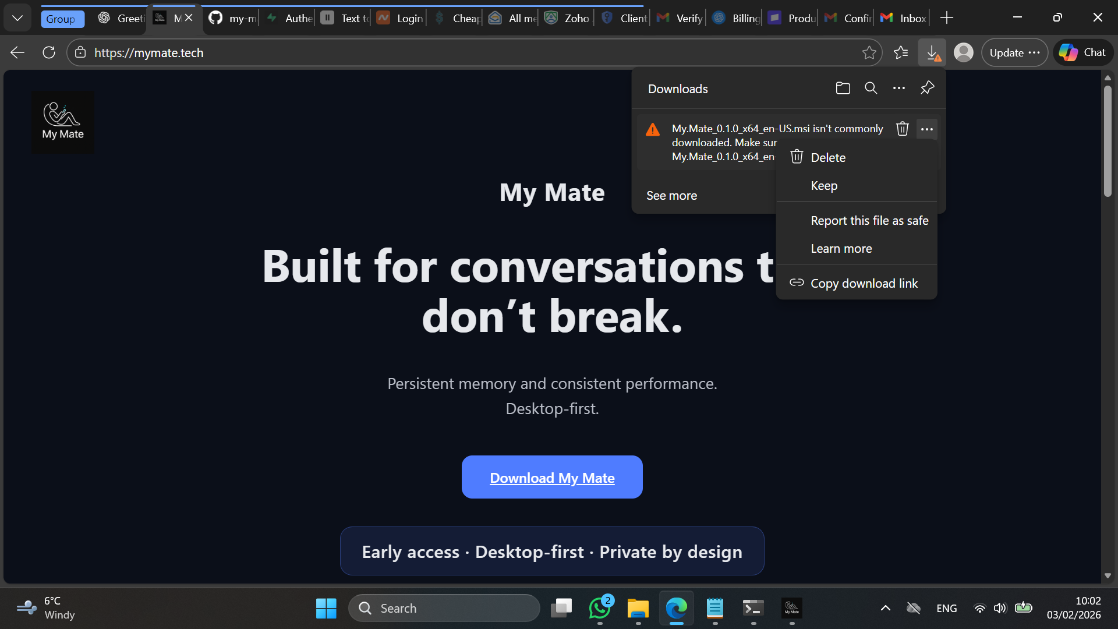Select Keep from the context menu
1118x629 pixels.
coord(824,186)
